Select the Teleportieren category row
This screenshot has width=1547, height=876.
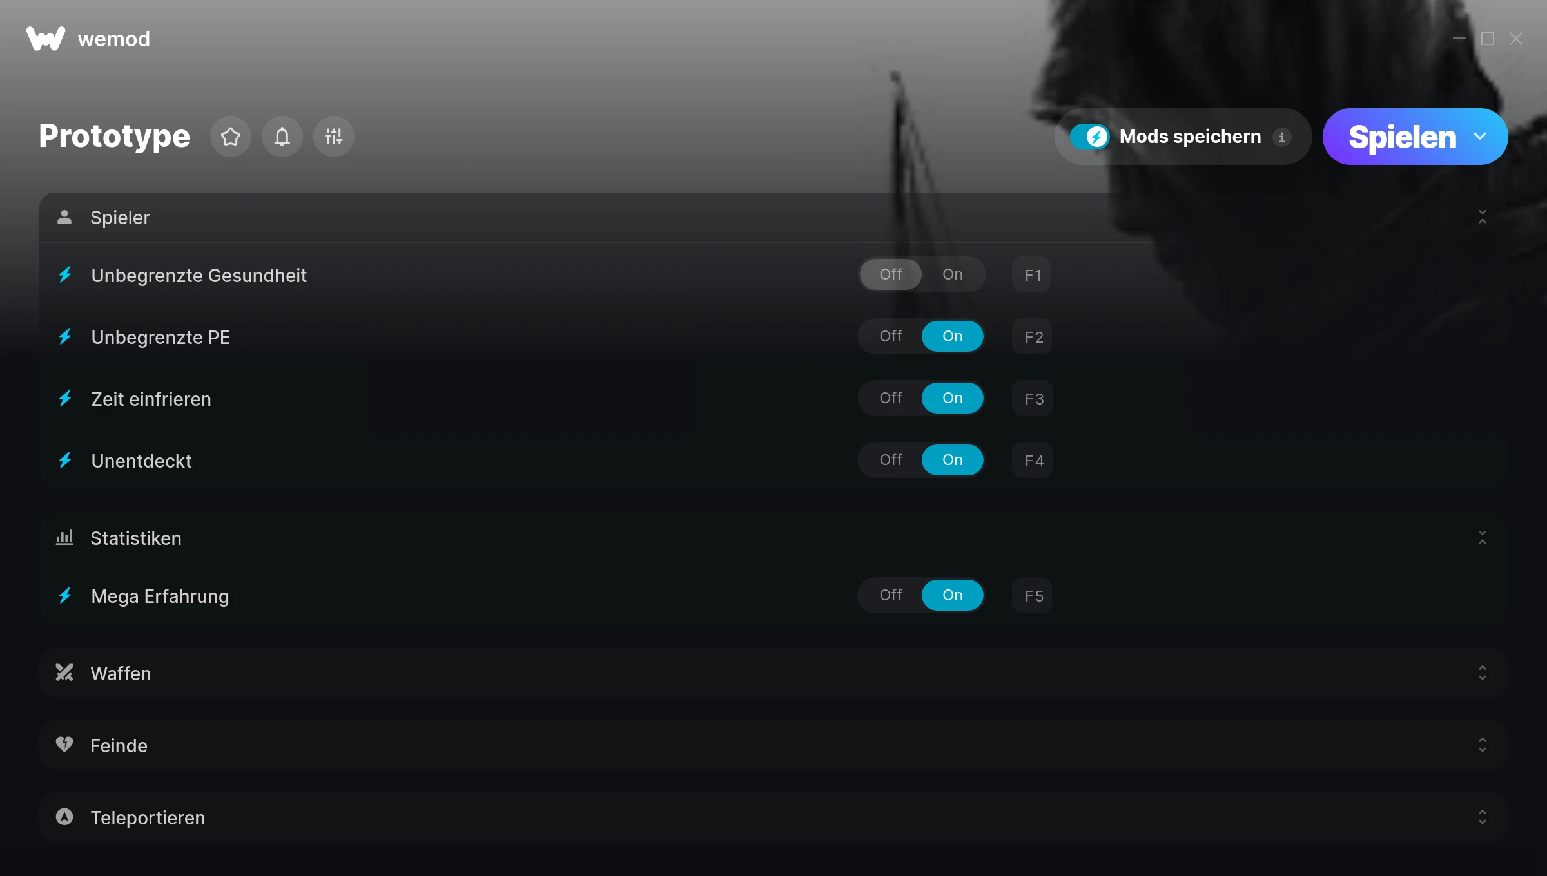[773, 817]
